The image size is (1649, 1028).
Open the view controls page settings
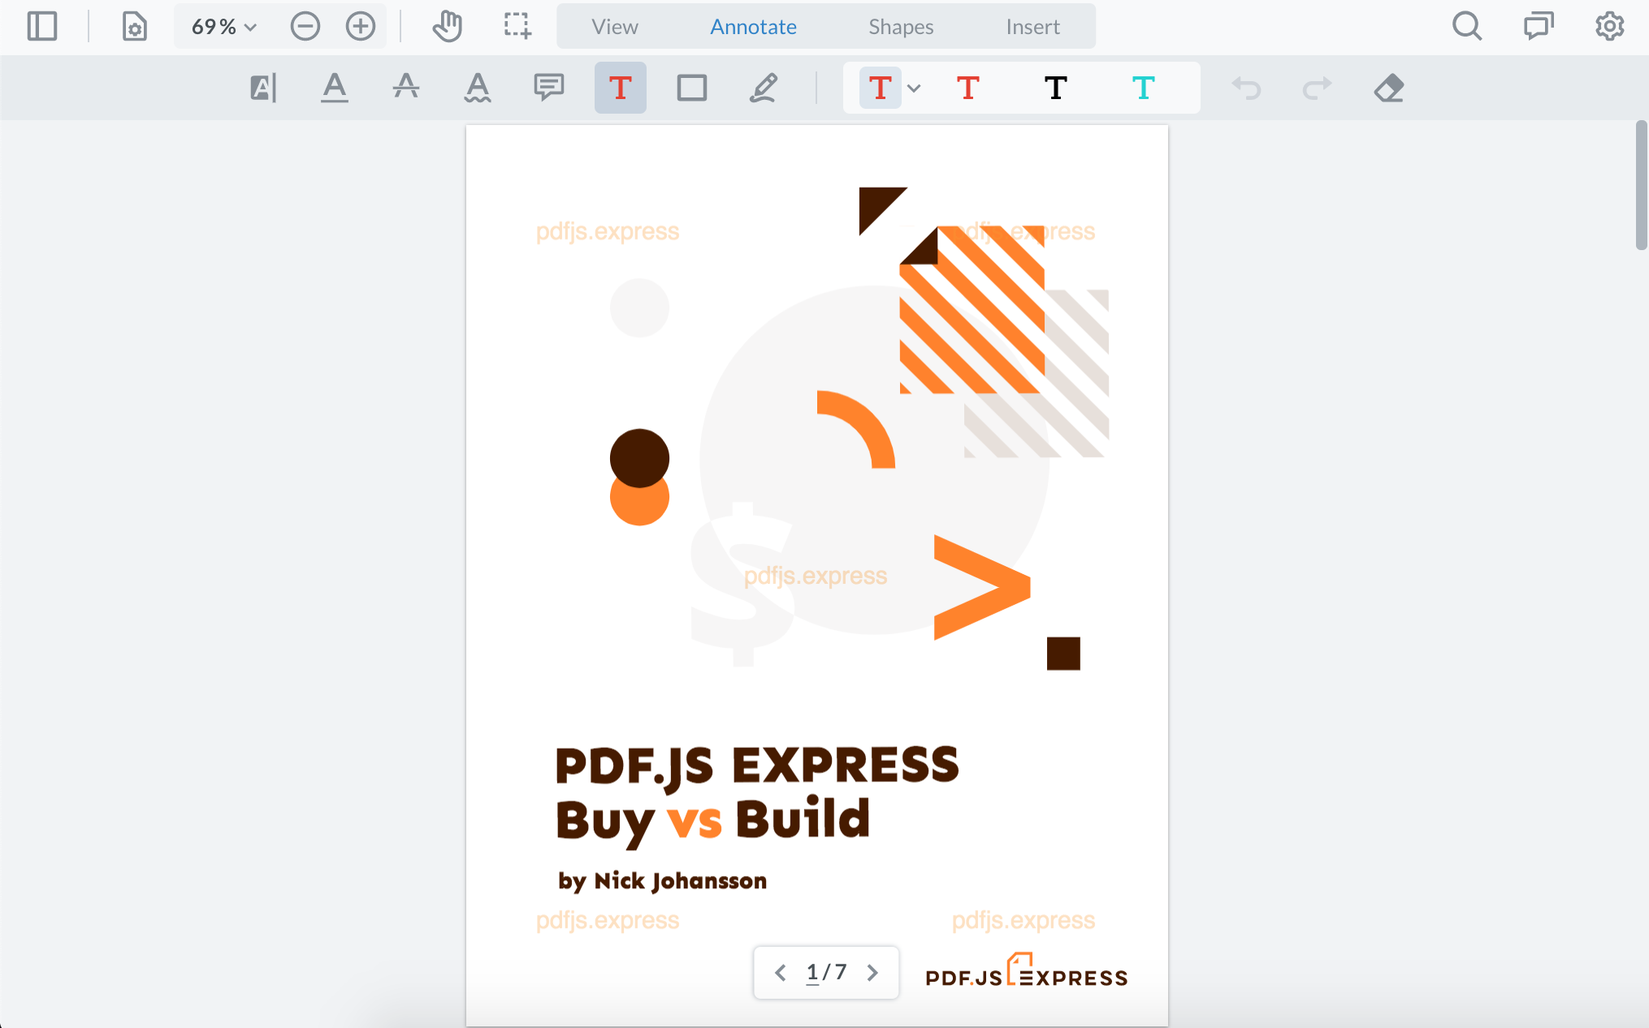[x=134, y=27]
